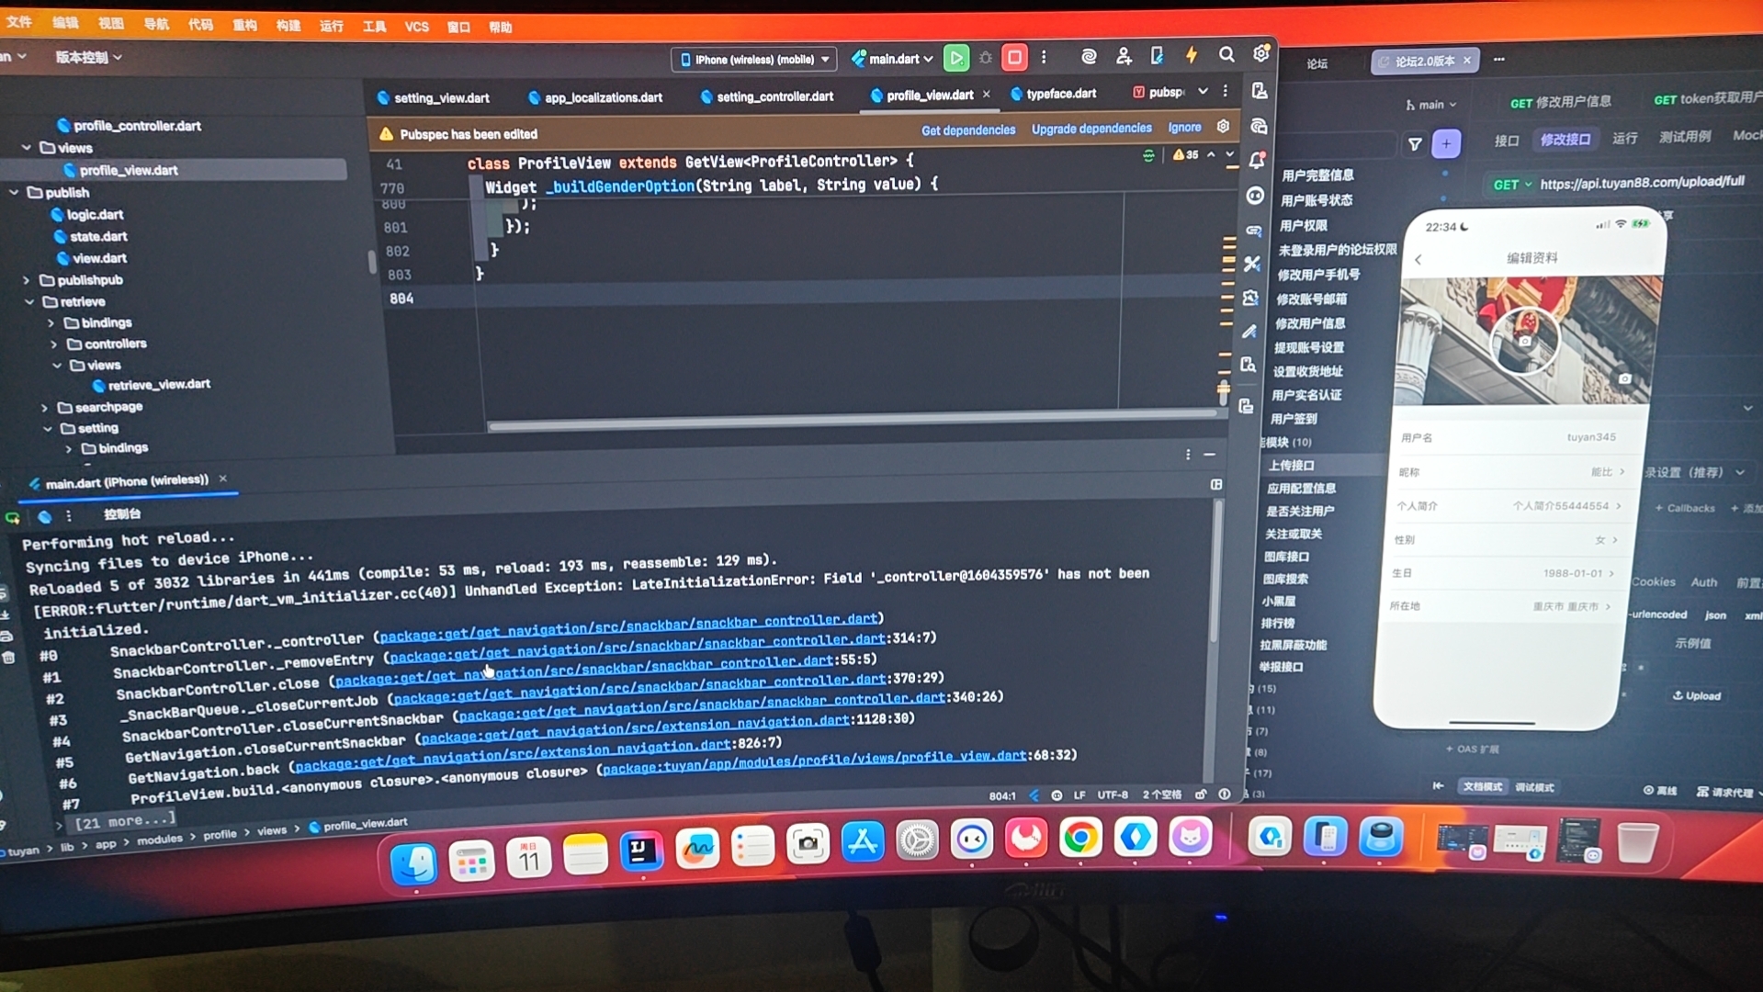The width and height of the screenshot is (1763, 992).
Task: Open Google Chrome from the dock
Action: point(1080,839)
